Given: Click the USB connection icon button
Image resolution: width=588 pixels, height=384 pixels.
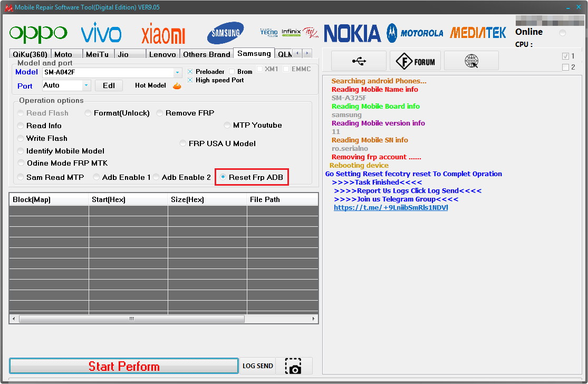Looking at the screenshot, I should pyautogui.click(x=359, y=61).
